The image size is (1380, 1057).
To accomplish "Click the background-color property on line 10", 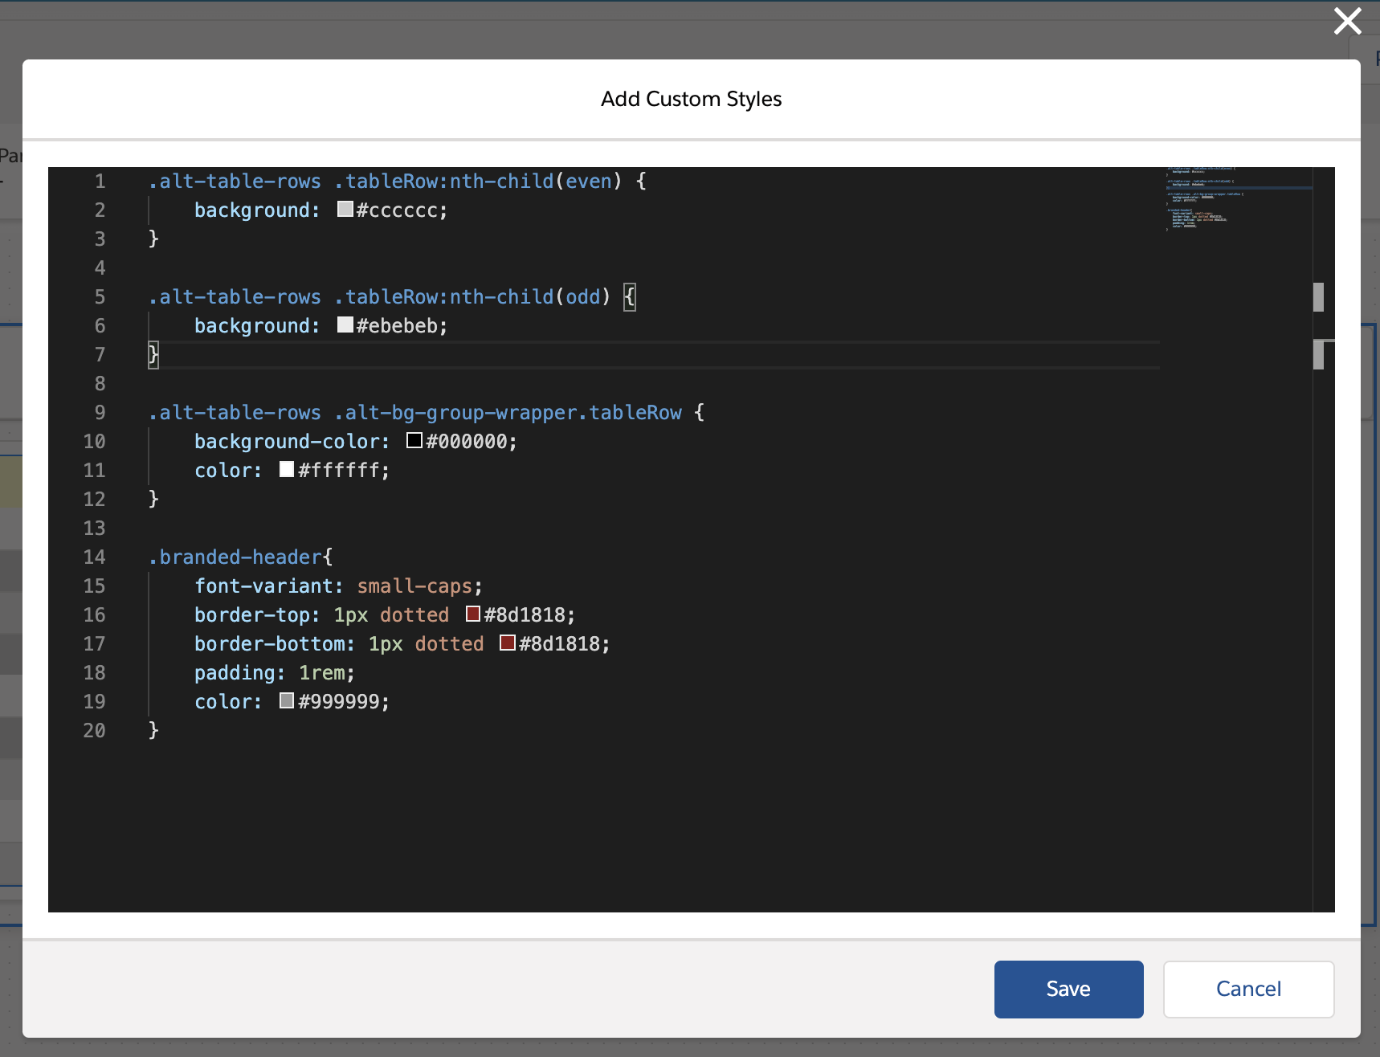I will pyautogui.click(x=287, y=442).
